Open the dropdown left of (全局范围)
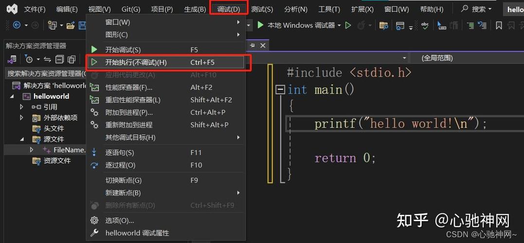The width and height of the screenshot is (524, 243). (x=404, y=58)
